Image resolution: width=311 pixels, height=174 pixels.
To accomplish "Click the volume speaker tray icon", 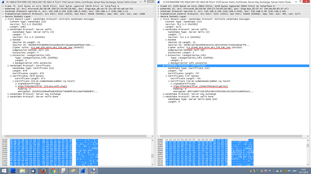I will 281,171.
